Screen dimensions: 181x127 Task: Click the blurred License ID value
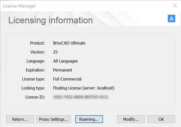click(81, 97)
